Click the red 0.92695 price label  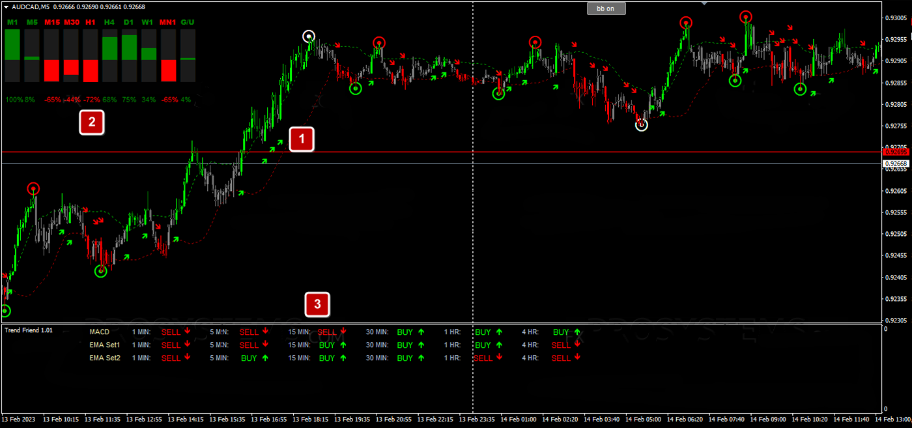point(896,152)
